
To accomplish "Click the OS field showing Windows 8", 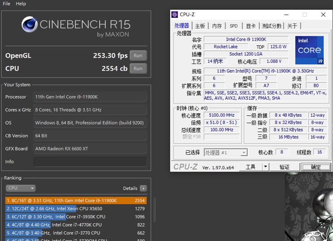I will click(x=89, y=123).
